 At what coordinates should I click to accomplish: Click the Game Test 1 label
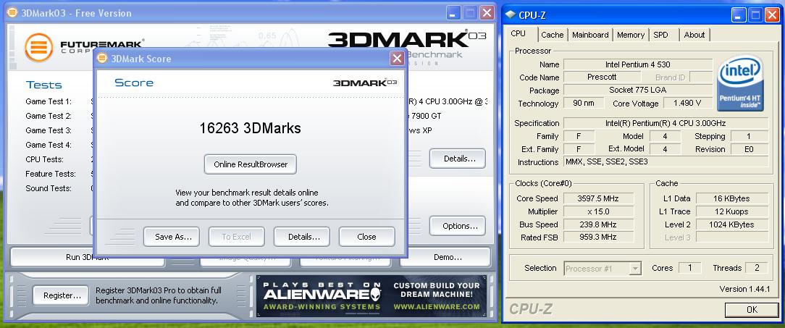coord(49,101)
